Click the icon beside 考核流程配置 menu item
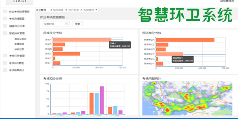This screenshot has height=119, width=238. coord(5,19)
